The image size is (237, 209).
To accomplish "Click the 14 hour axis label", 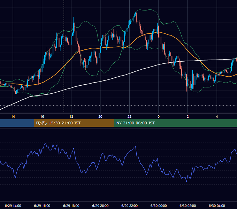I will [x=13, y=117].
